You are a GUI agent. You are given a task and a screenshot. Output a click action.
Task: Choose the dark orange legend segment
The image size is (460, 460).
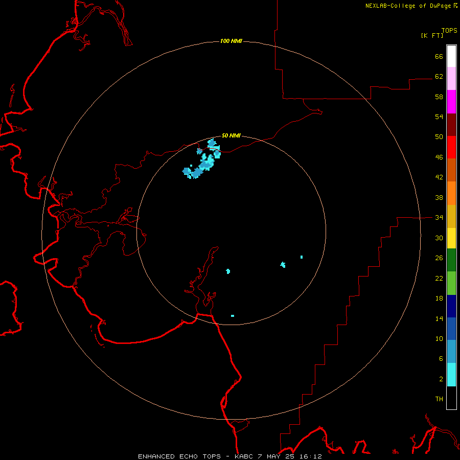(x=451, y=170)
